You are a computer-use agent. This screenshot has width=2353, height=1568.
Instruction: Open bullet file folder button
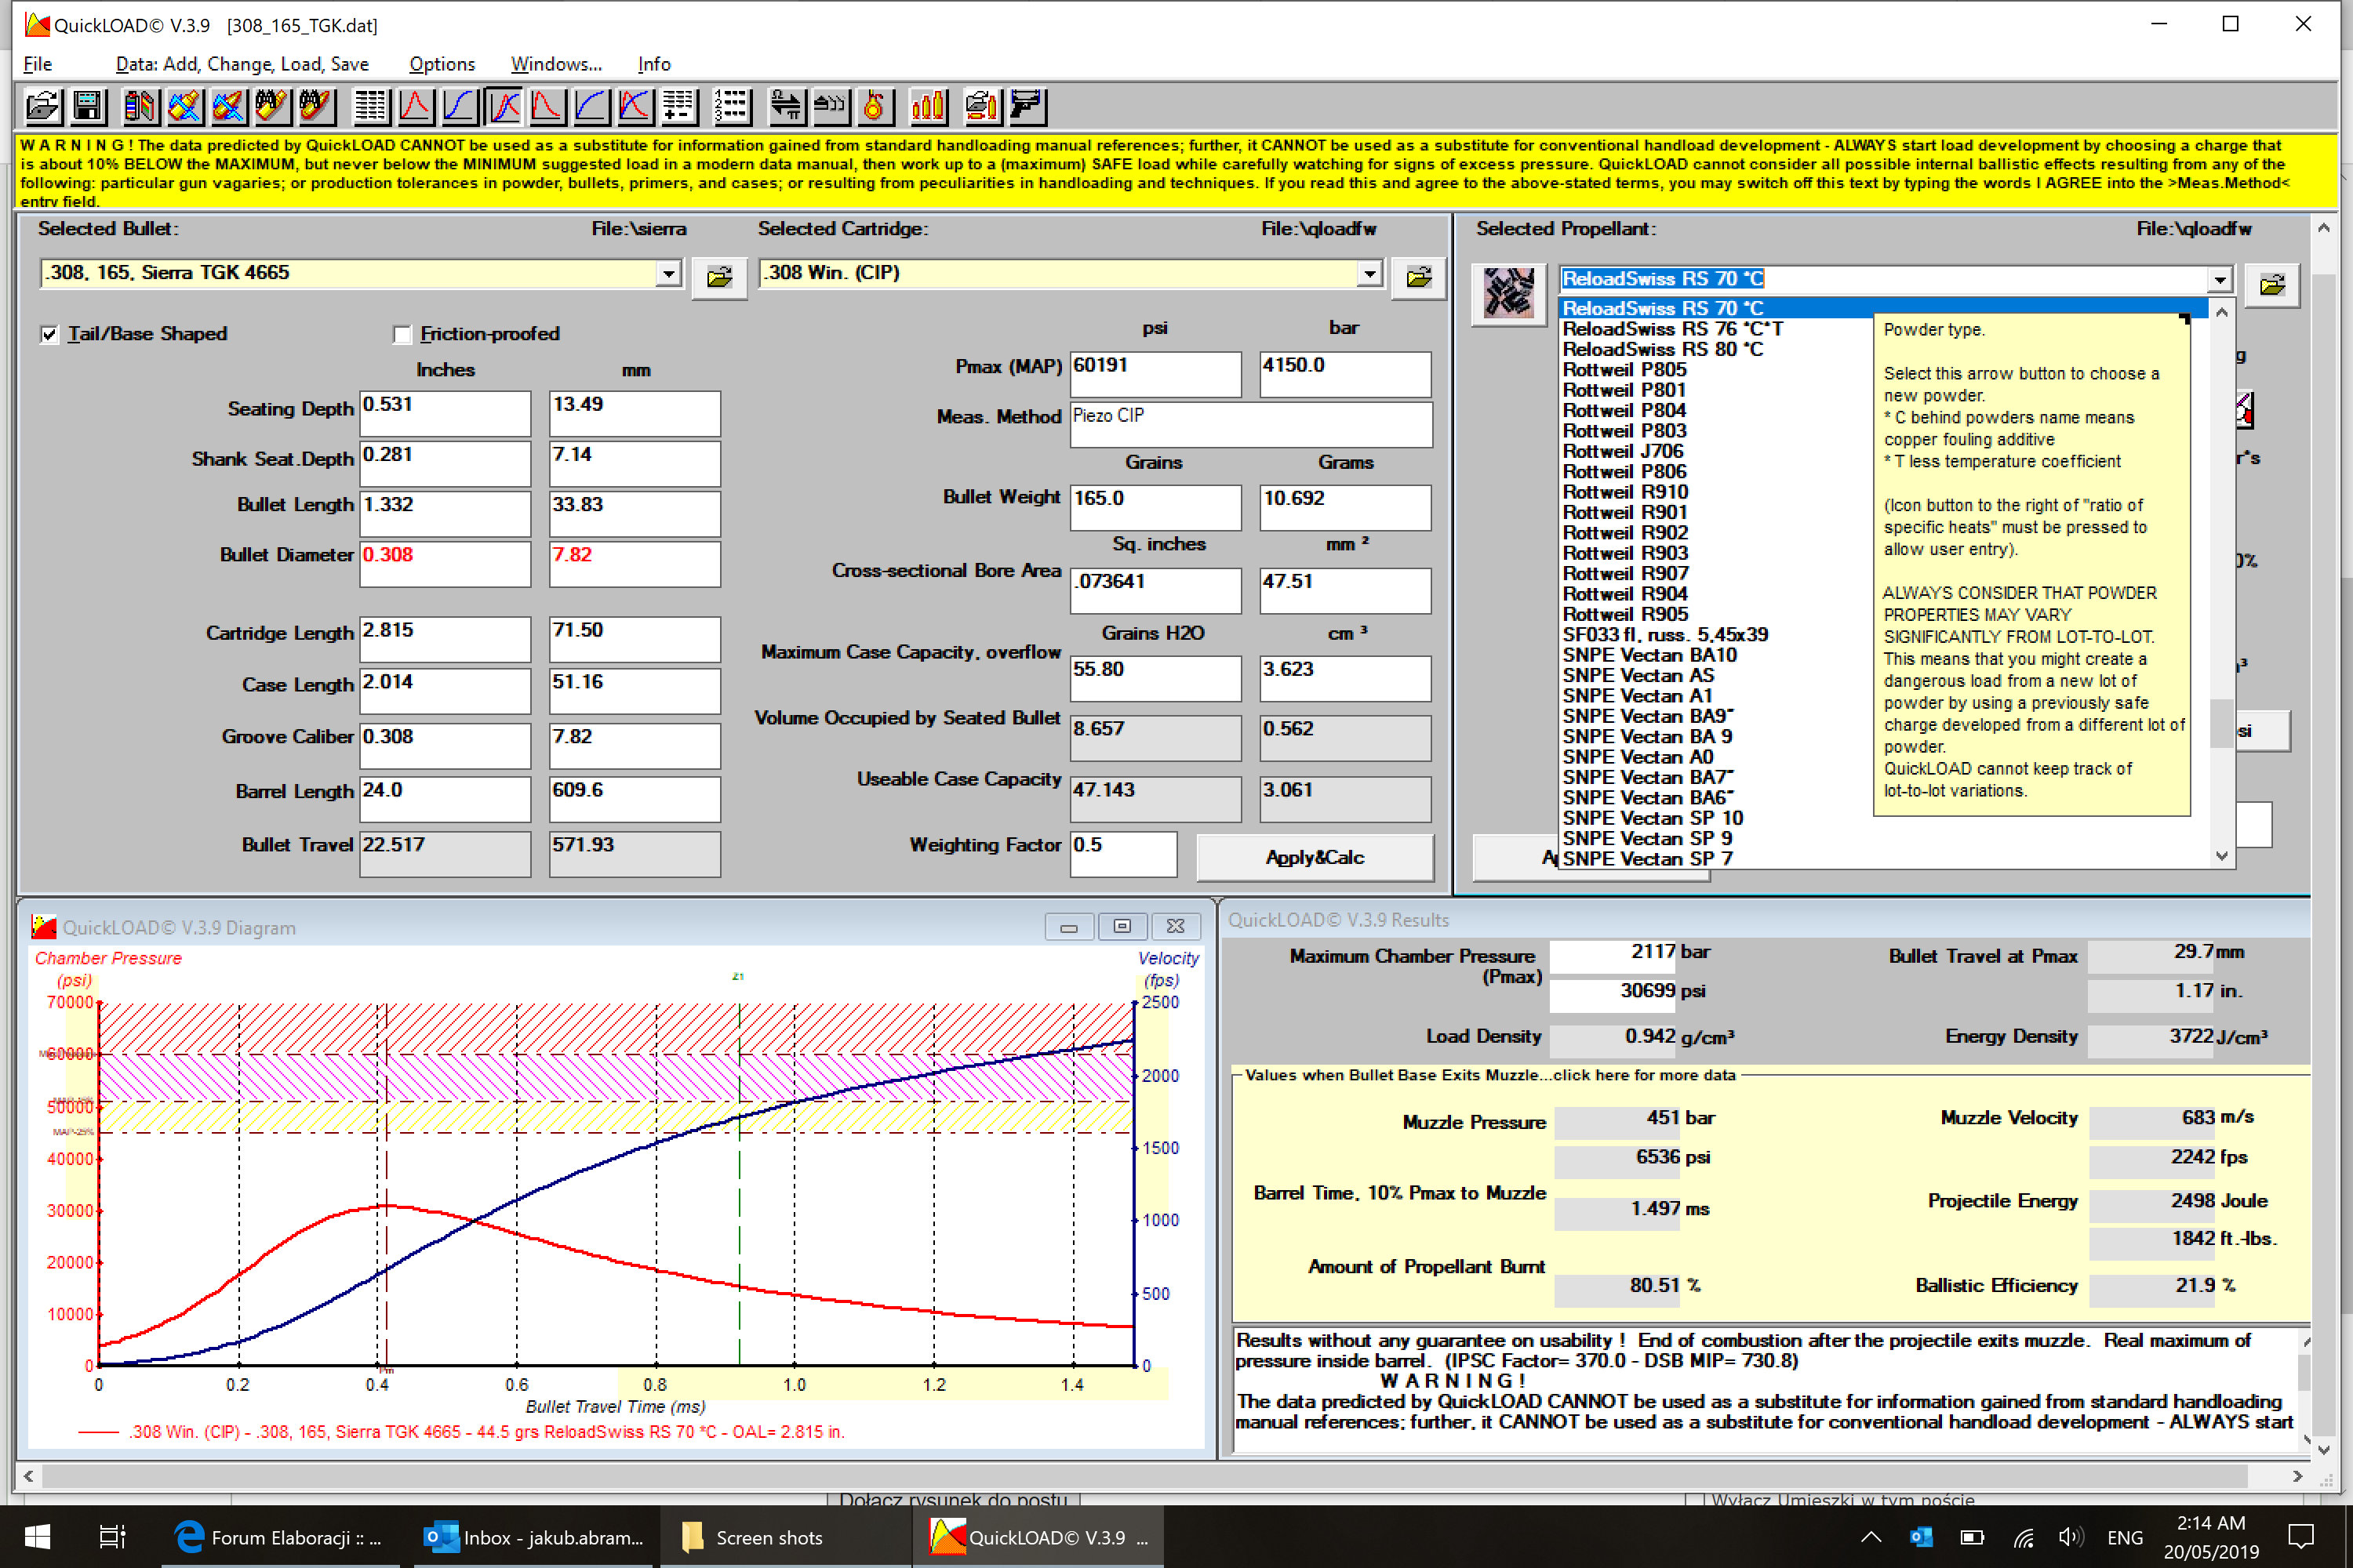718,277
